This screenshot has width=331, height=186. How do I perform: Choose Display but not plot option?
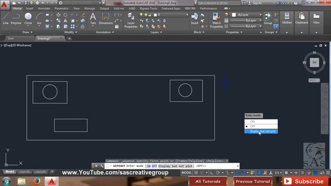pyautogui.click(x=261, y=131)
